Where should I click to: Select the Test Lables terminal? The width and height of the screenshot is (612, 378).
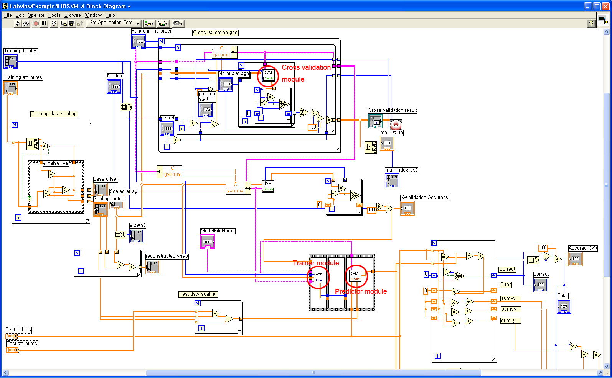[12, 337]
